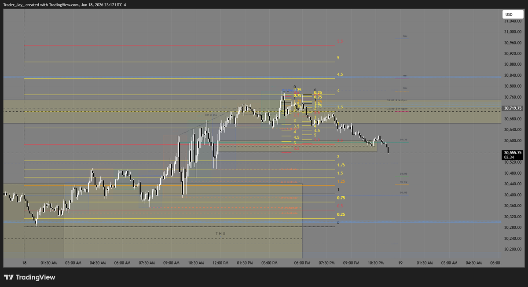Click the 30,800.00 price axis value

[513, 86]
